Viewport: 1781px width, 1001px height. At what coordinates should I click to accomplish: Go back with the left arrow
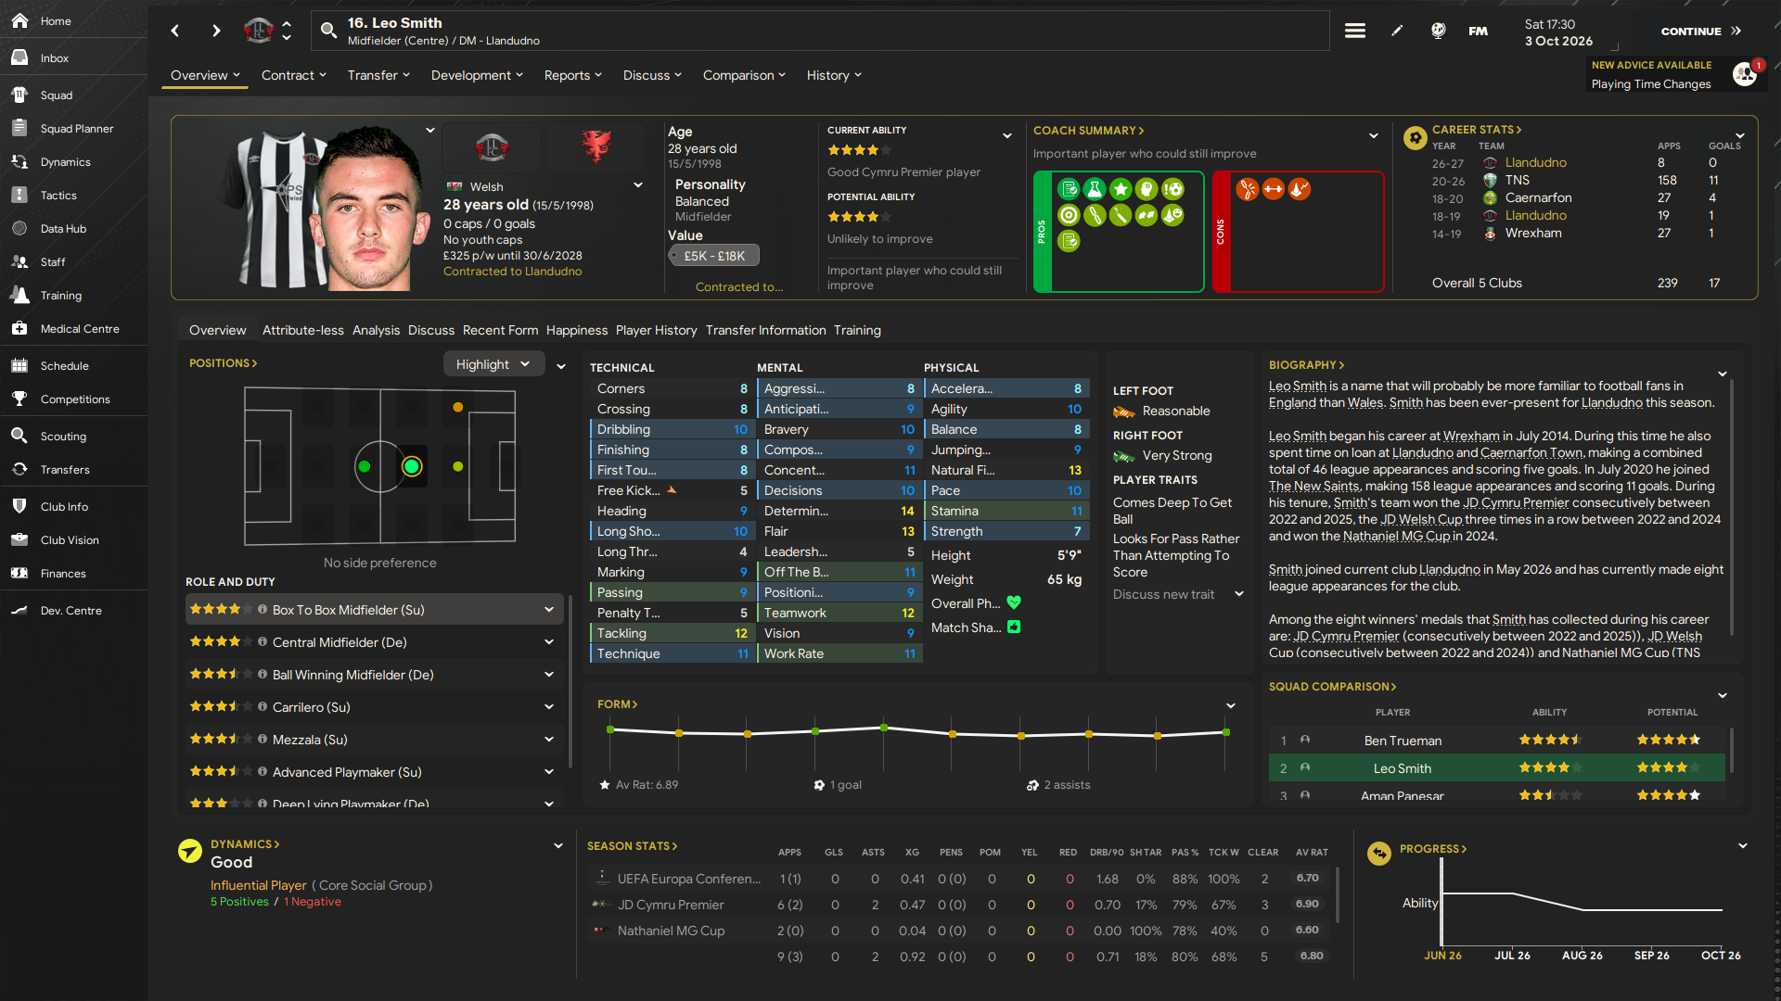pyautogui.click(x=175, y=31)
